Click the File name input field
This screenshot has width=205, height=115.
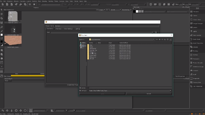130,88
